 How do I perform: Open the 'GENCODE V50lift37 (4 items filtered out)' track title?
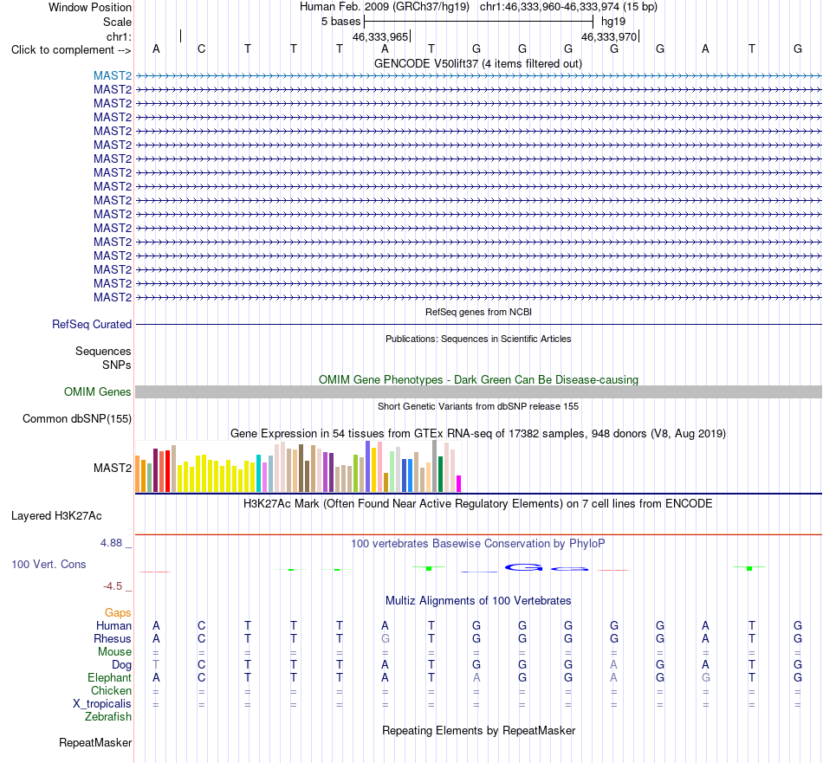477,63
